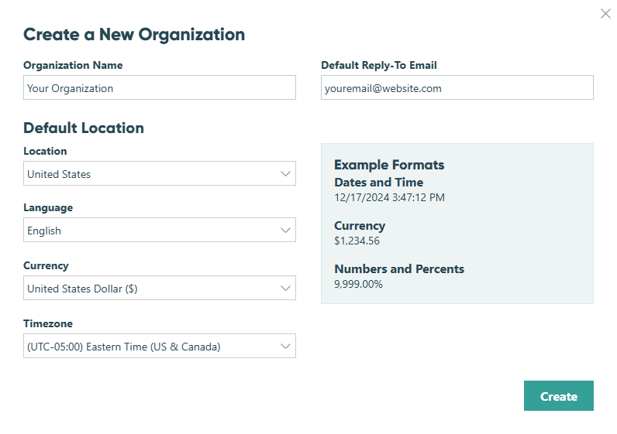This screenshot has width=617, height=434.
Task: Click the Organization Name label
Action: (73, 65)
